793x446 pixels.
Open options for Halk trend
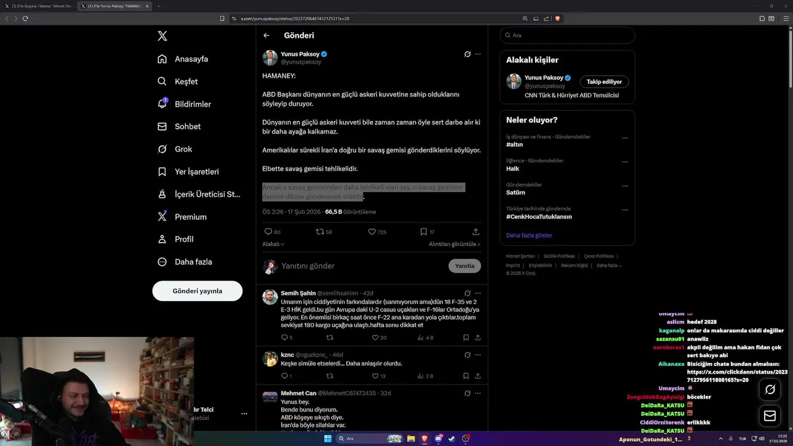click(x=624, y=162)
